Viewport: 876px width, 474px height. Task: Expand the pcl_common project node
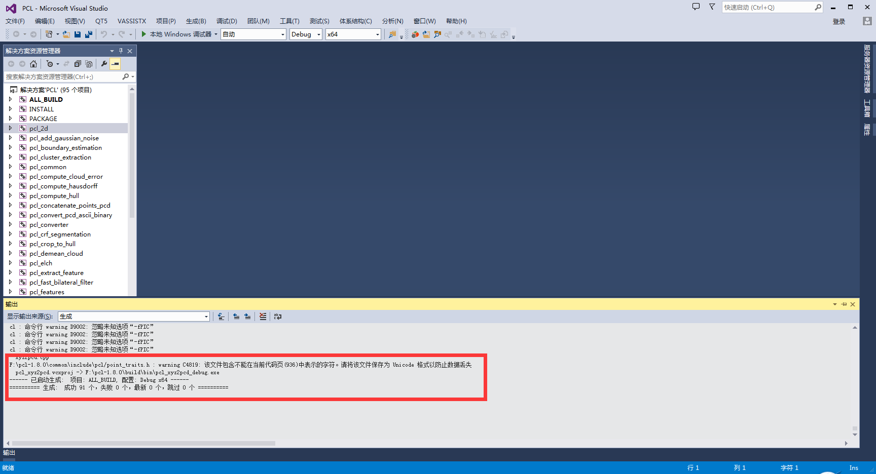click(x=10, y=167)
